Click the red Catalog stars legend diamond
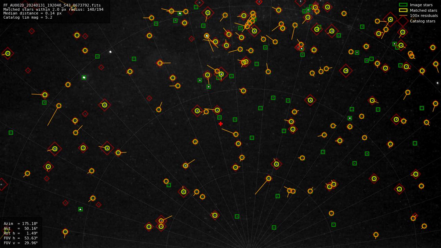Image resolution: width=441 pixels, height=248 pixels. 403,21
